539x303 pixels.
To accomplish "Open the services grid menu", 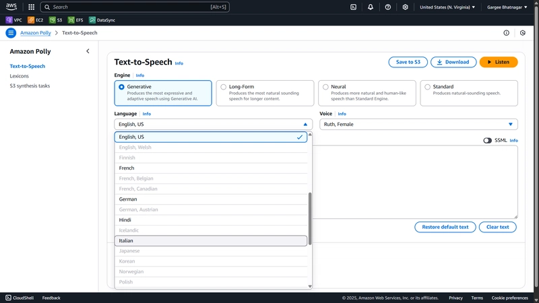I will coord(31,7).
